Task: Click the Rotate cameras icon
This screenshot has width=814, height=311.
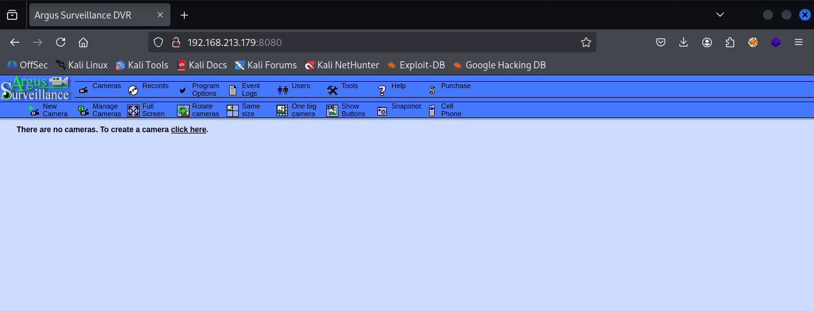Action: 183,110
